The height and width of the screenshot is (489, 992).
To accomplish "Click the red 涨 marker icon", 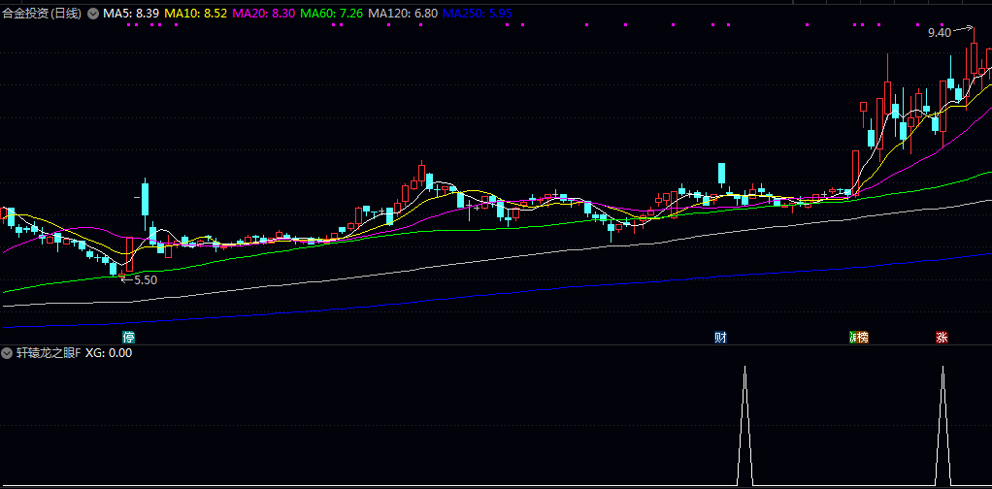I will pos(941,338).
